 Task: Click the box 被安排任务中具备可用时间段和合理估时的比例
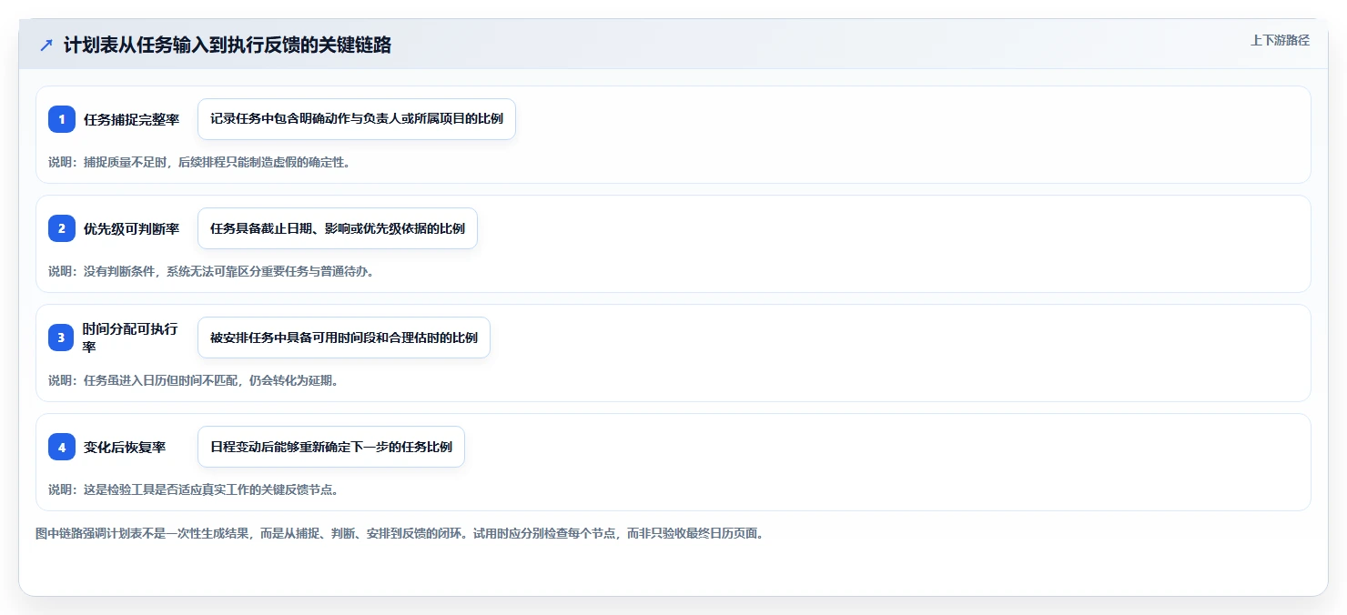(344, 338)
